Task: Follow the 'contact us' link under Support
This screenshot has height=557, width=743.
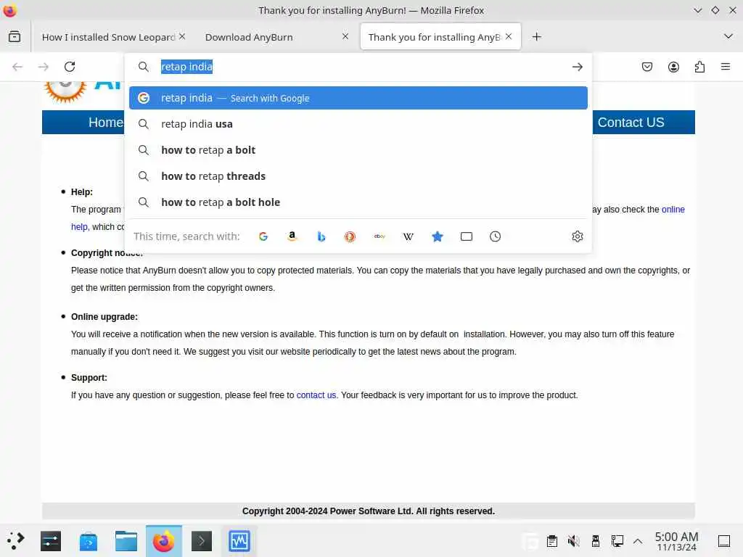Action: coord(316,395)
